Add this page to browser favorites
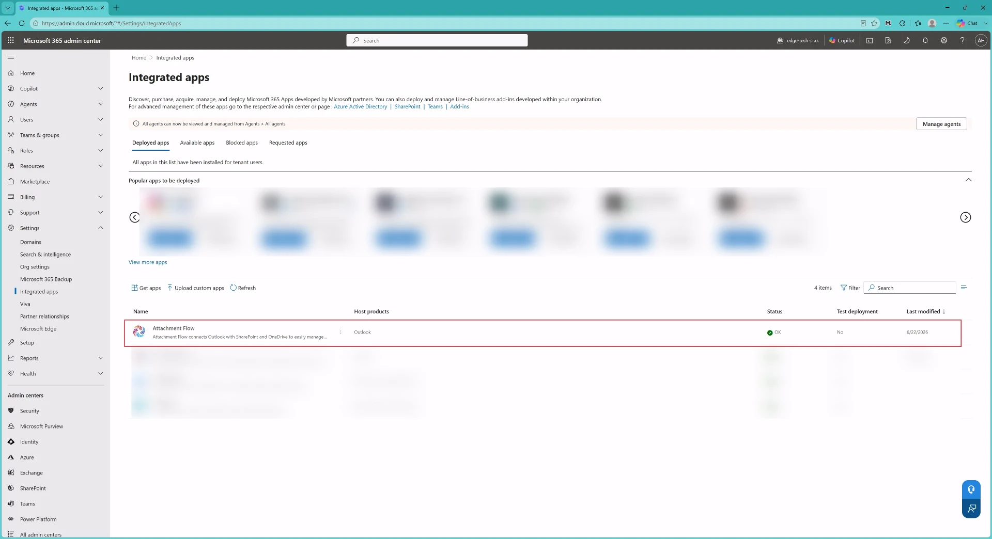Viewport: 992px width, 539px height. [874, 23]
